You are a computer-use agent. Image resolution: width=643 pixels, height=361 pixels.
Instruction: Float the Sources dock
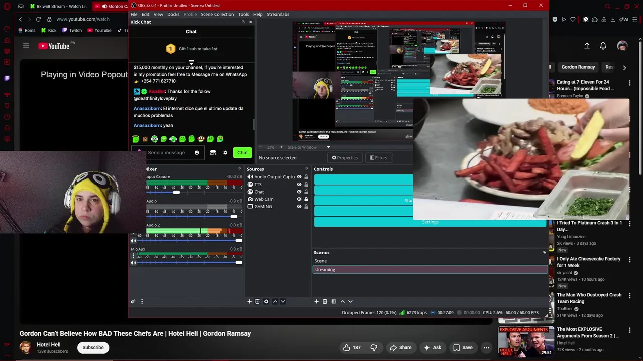coord(307,169)
